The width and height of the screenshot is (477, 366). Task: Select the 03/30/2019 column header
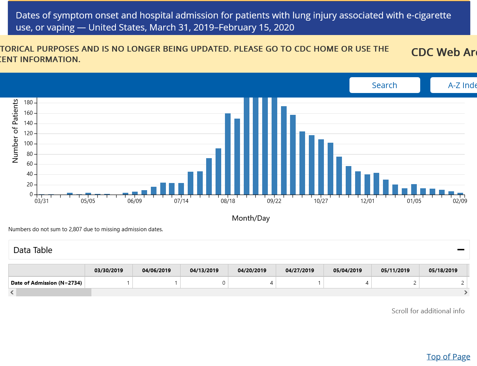(109, 270)
